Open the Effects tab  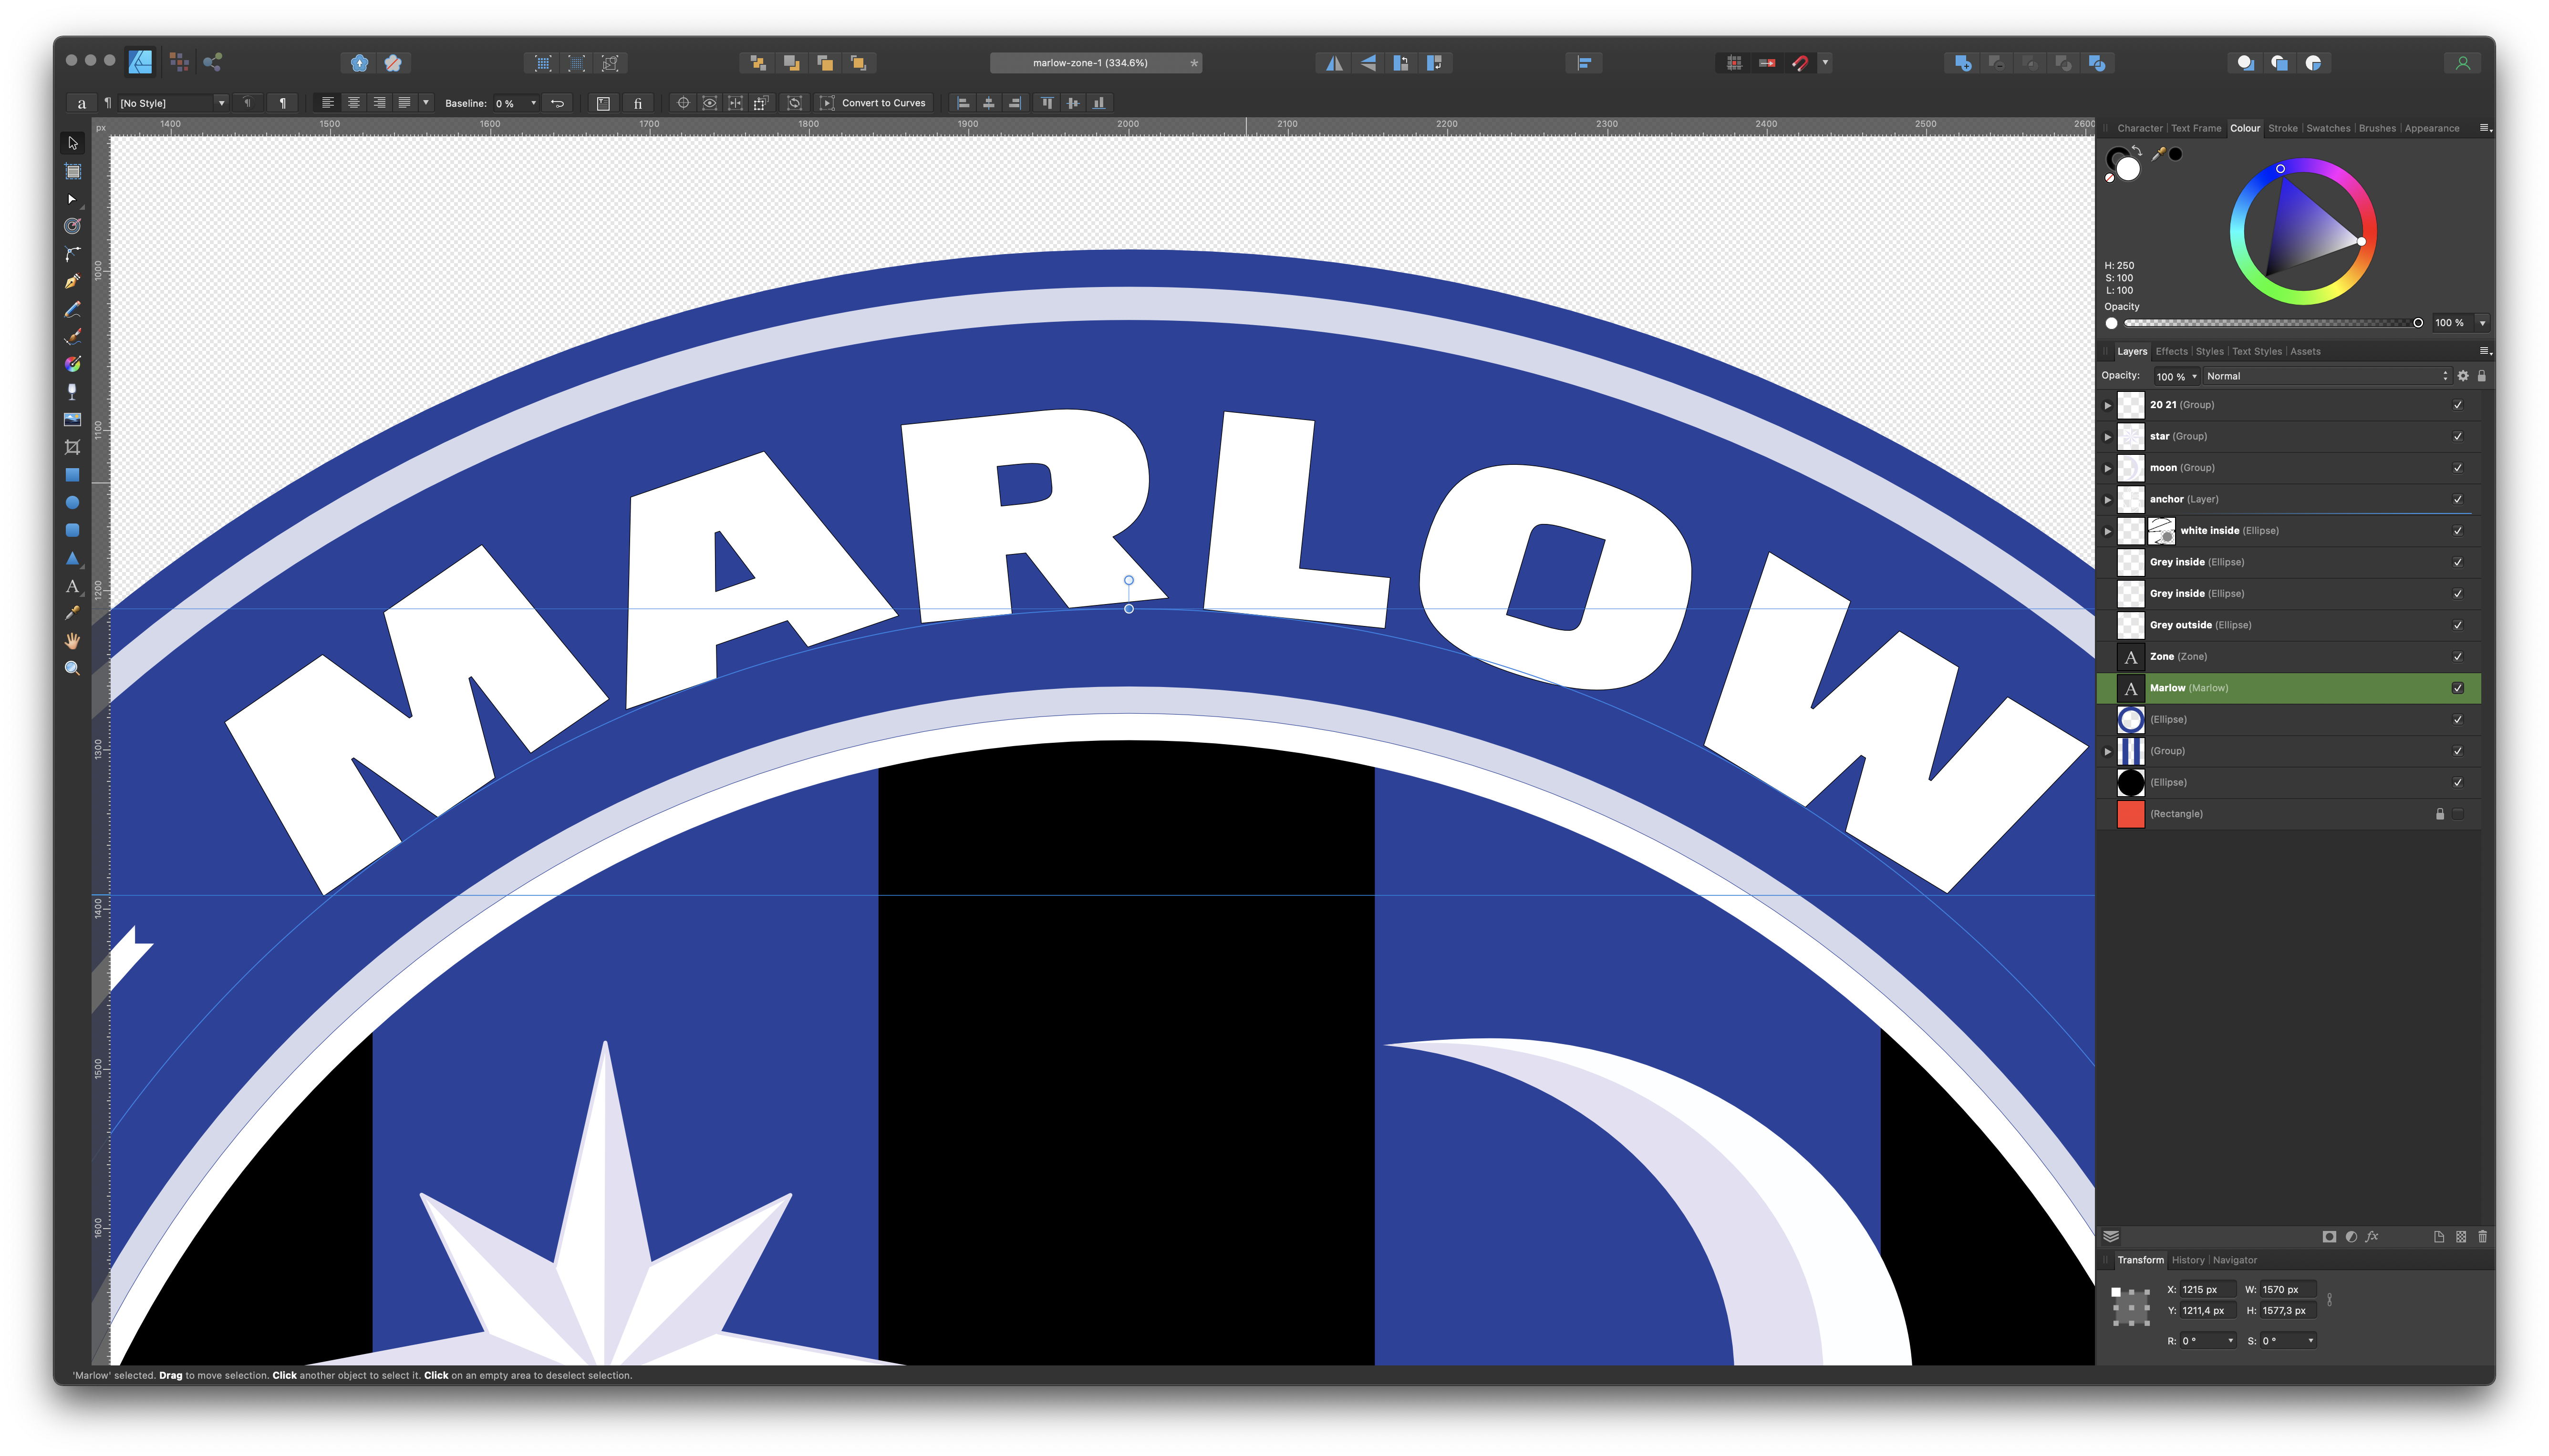pos(2171,351)
